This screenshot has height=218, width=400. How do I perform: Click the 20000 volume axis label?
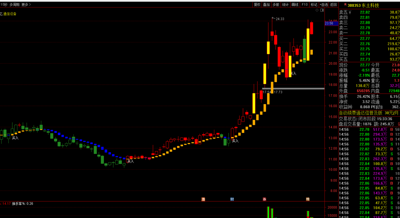333,207
